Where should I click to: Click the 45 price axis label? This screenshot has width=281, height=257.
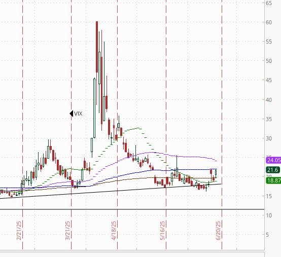269,80
